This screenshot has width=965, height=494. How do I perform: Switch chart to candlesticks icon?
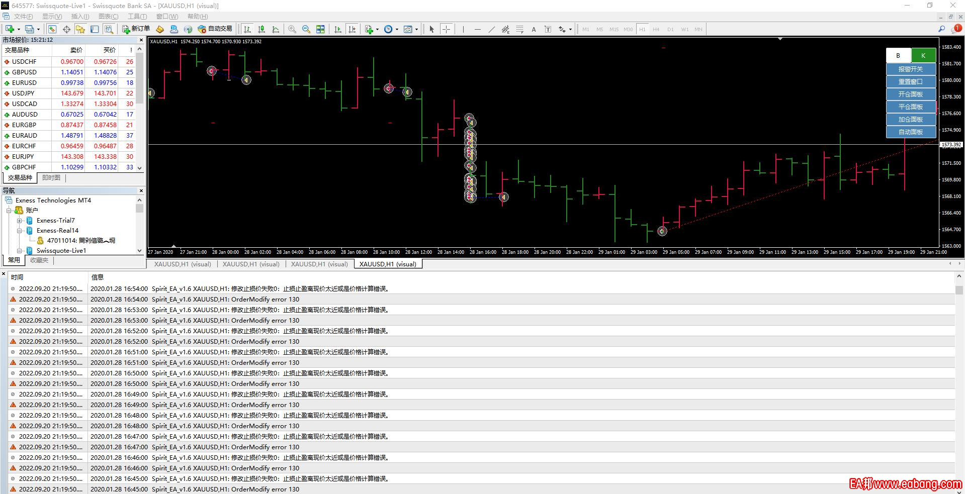pos(261,29)
